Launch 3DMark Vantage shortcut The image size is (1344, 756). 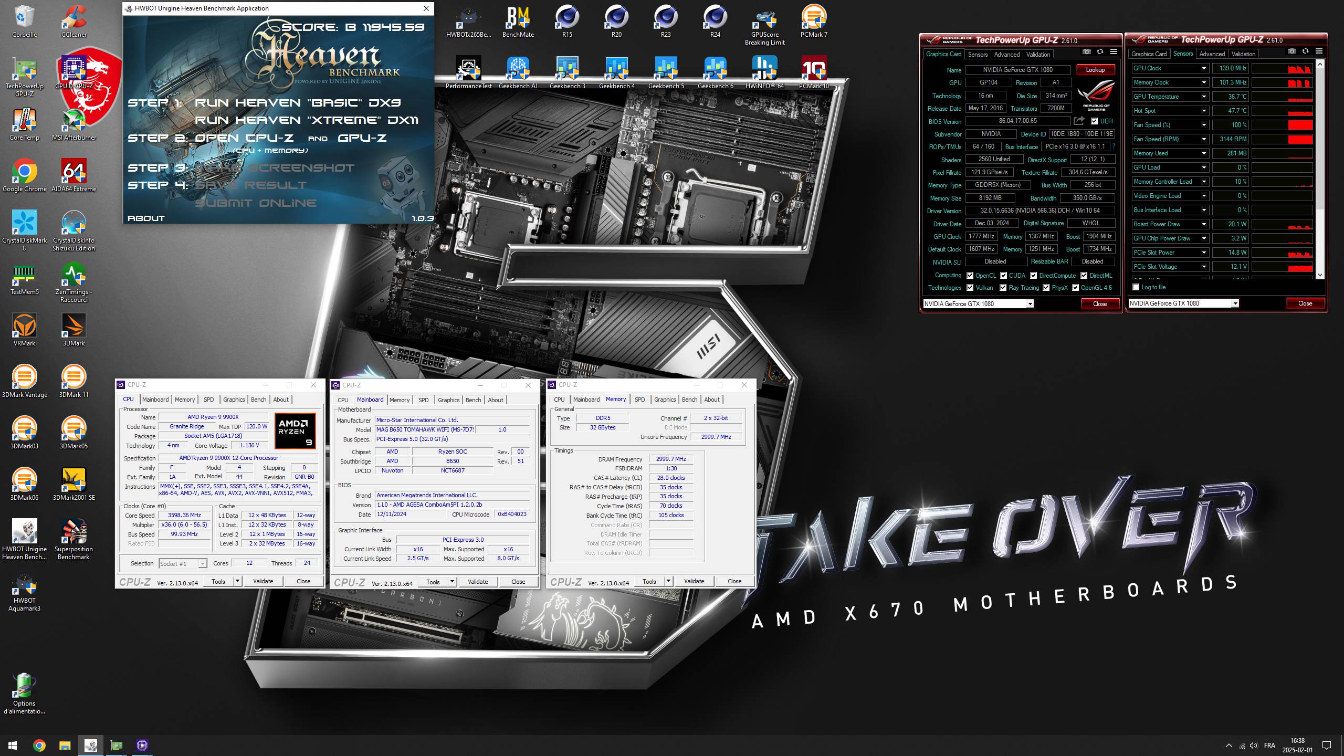[x=24, y=381]
